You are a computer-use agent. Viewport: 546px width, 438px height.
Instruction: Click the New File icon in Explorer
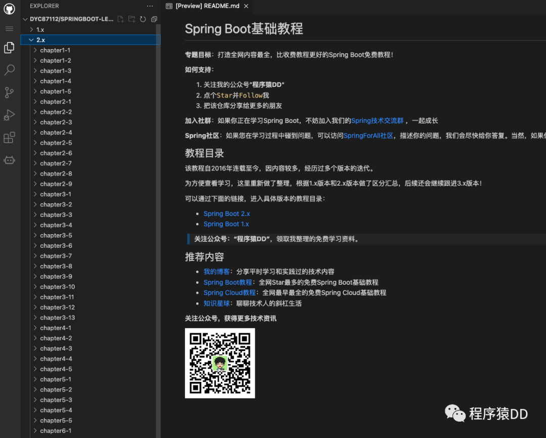(121, 19)
